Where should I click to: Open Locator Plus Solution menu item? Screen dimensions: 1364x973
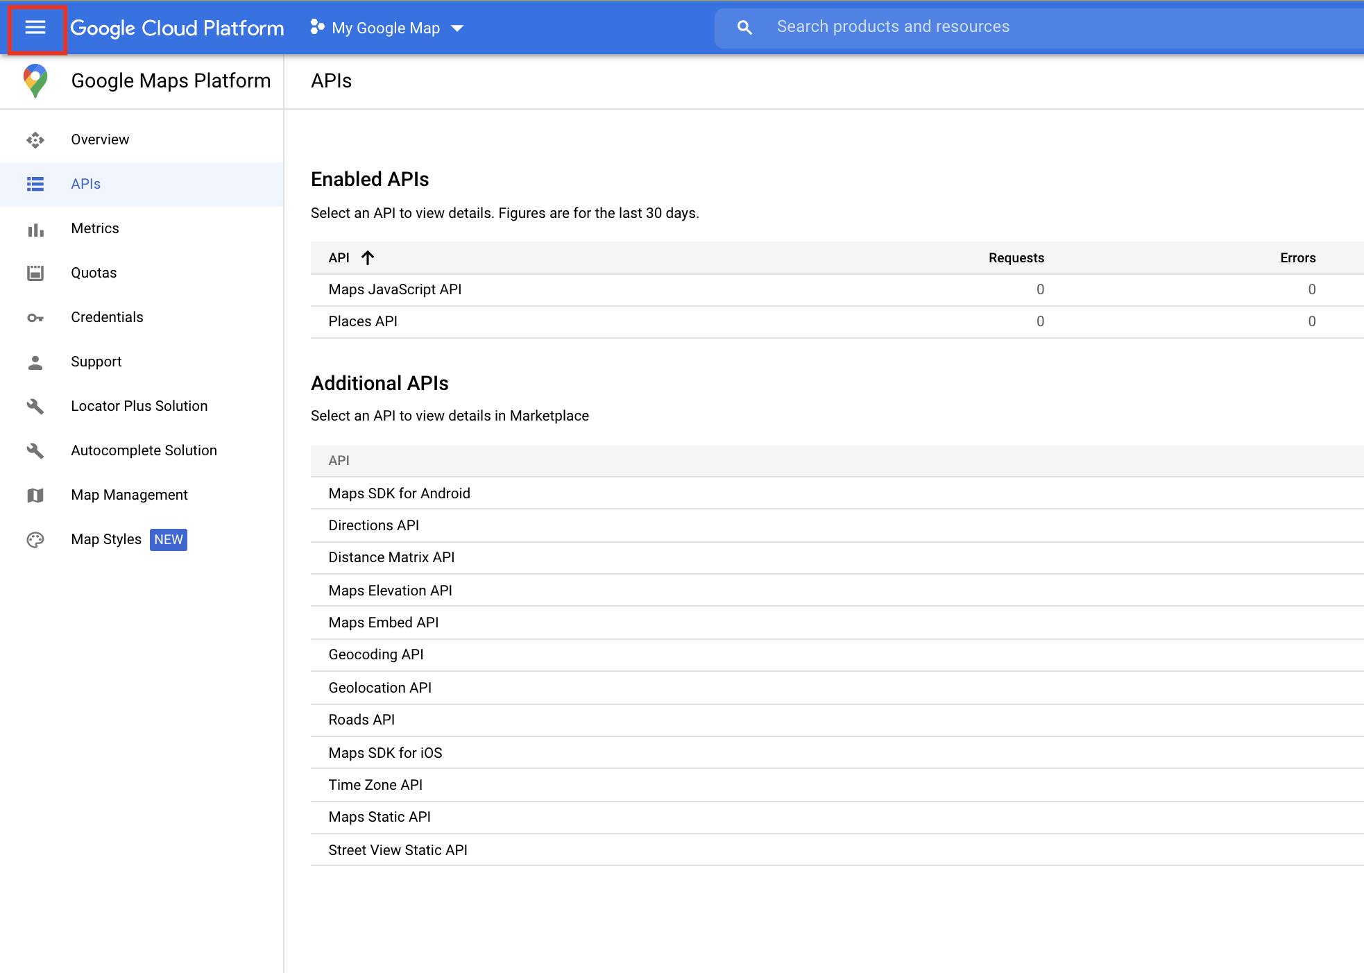[139, 406]
